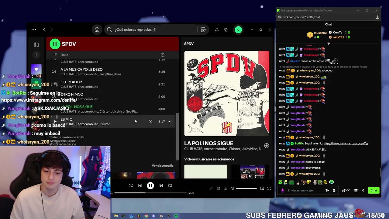Add 'LA POLI NOS SIGUE' to library plus button
389x219 pixels.
point(267,146)
